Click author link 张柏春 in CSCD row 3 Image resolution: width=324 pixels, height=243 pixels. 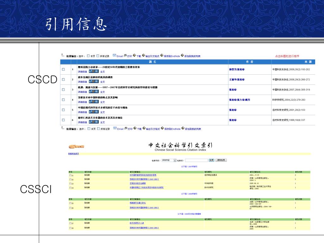(233, 90)
